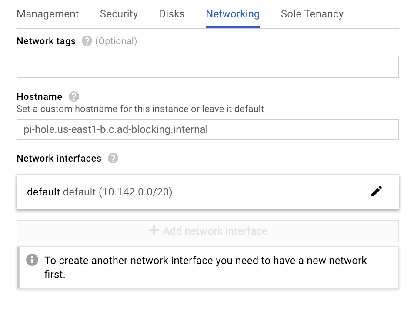Screen dimensions: 414x311
Task: Click the Hostname field label
Action: coord(40,96)
